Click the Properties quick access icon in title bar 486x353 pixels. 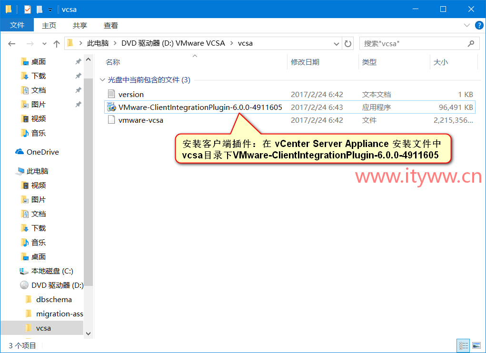pyautogui.click(x=28, y=10)
